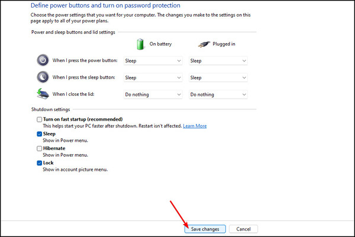Open power button On battery dropdown

[153, 61]
